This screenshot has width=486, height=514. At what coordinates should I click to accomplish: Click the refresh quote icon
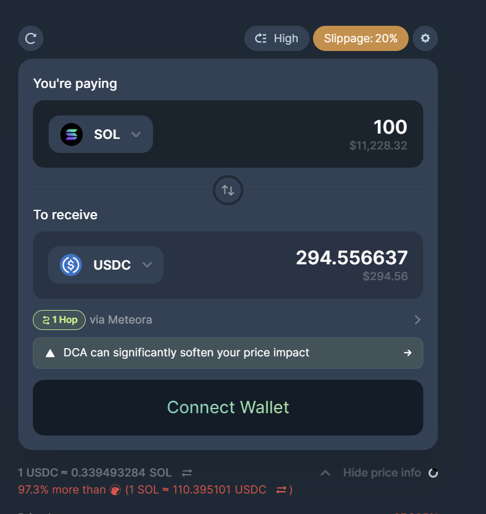[x=31, y=39]
